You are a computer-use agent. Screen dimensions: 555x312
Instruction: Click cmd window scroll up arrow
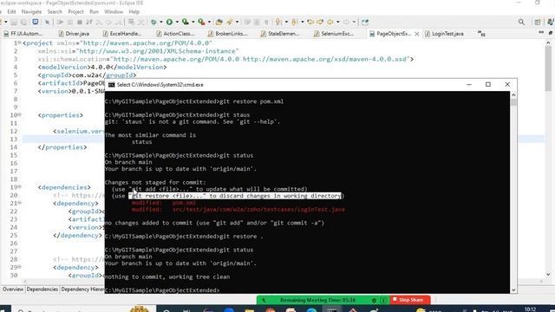pyautogui.click(x=513, y=94)
